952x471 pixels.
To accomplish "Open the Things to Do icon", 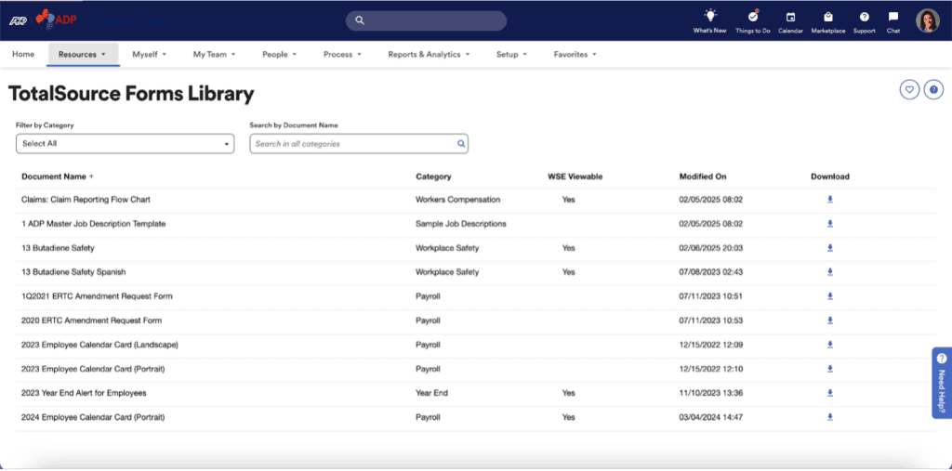I will 752,17.
